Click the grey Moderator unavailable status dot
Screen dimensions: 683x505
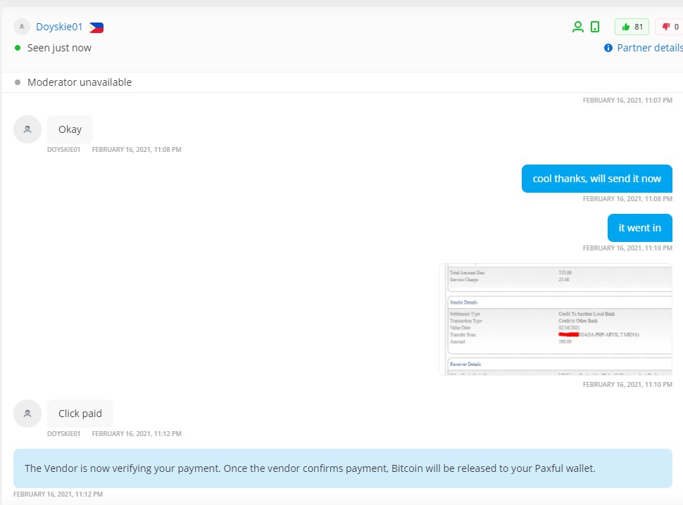pos(18,82)
